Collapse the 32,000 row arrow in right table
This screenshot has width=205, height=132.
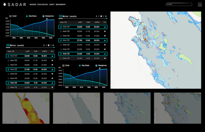[x=105, y=27]
